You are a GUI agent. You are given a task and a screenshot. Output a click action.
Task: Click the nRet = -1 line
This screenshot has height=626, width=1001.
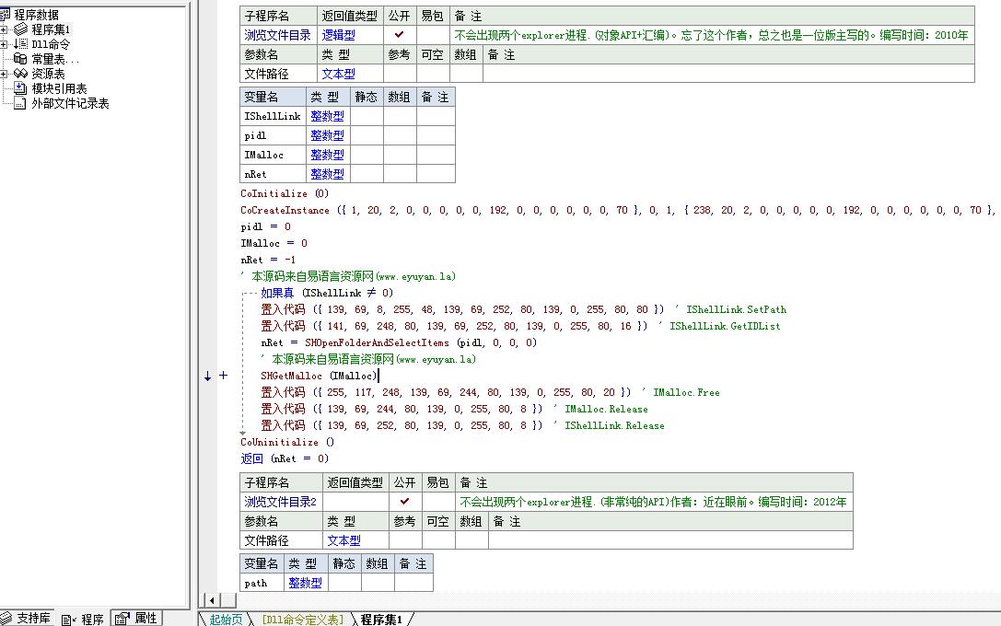click(268, 260)
